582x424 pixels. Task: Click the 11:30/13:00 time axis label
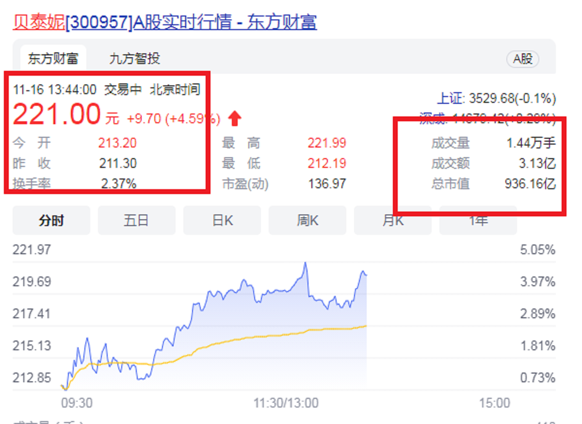click(286, 403)
